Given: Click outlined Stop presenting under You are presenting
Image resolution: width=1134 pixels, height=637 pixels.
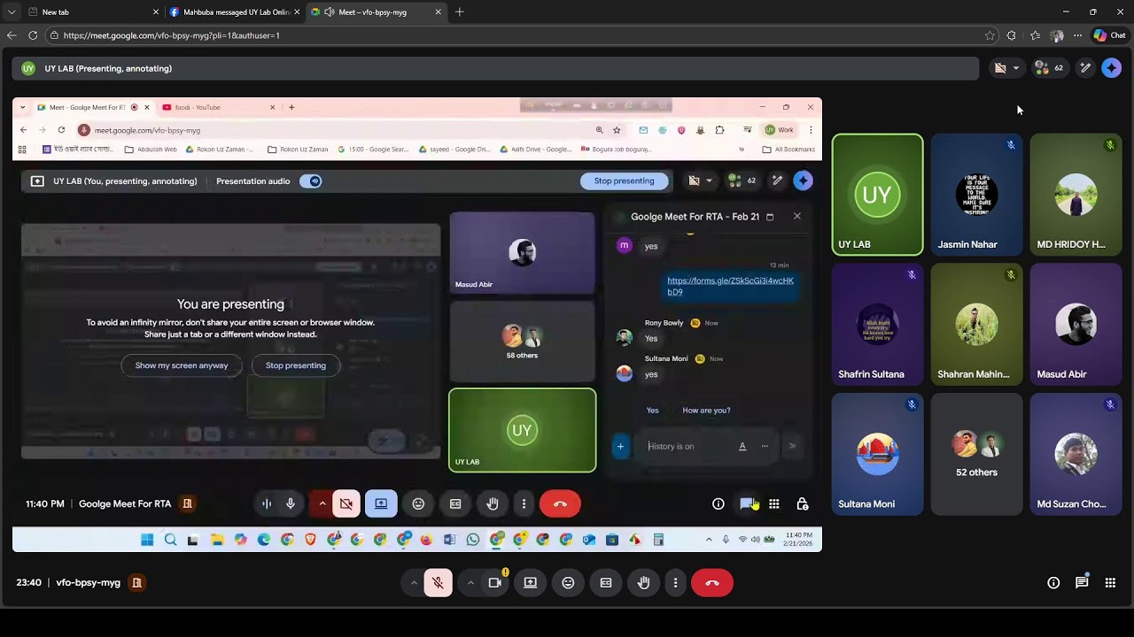Looking at the screenshot, I should pos(296,365).
